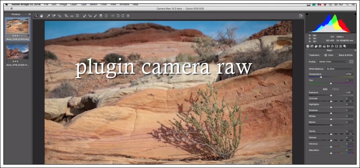Select the Transform tool

77,16
